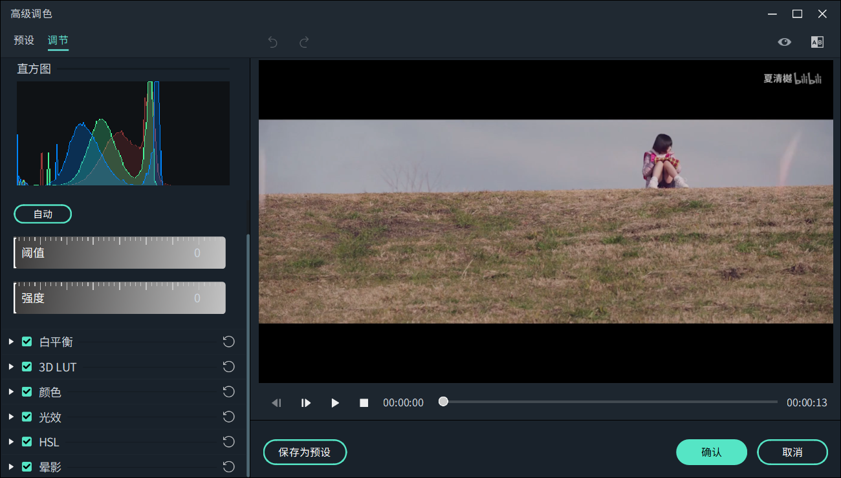The height and width of the screenshot is (478, 841).
Task: Expand the 白平衡 section
Action: (x=11, y=342)
